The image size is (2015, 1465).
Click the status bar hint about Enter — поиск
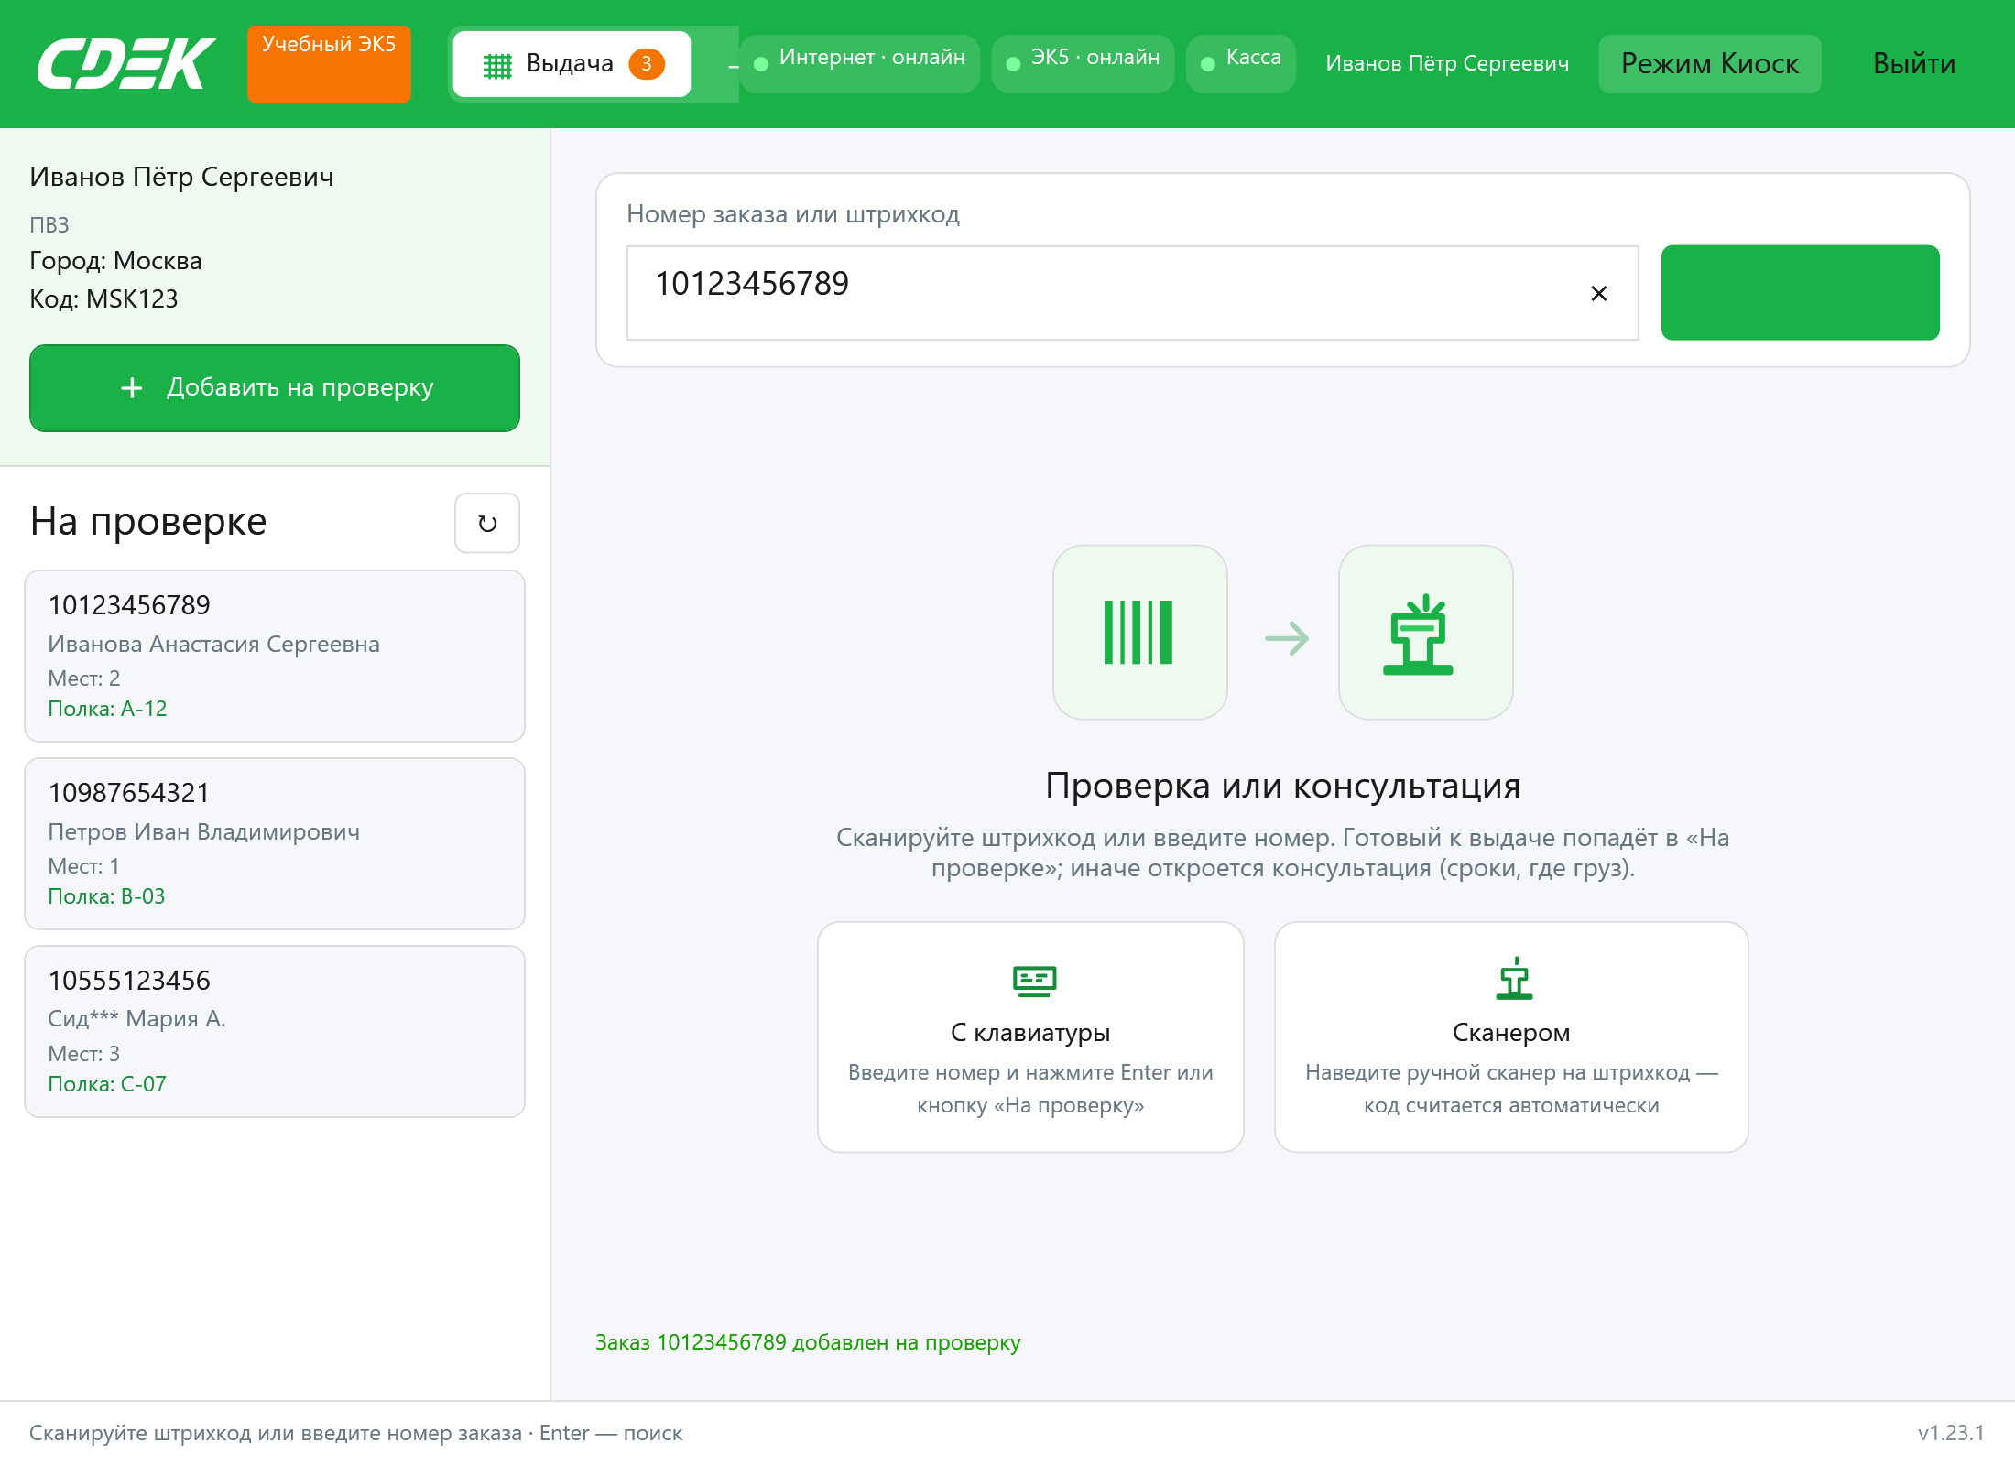355,1433
